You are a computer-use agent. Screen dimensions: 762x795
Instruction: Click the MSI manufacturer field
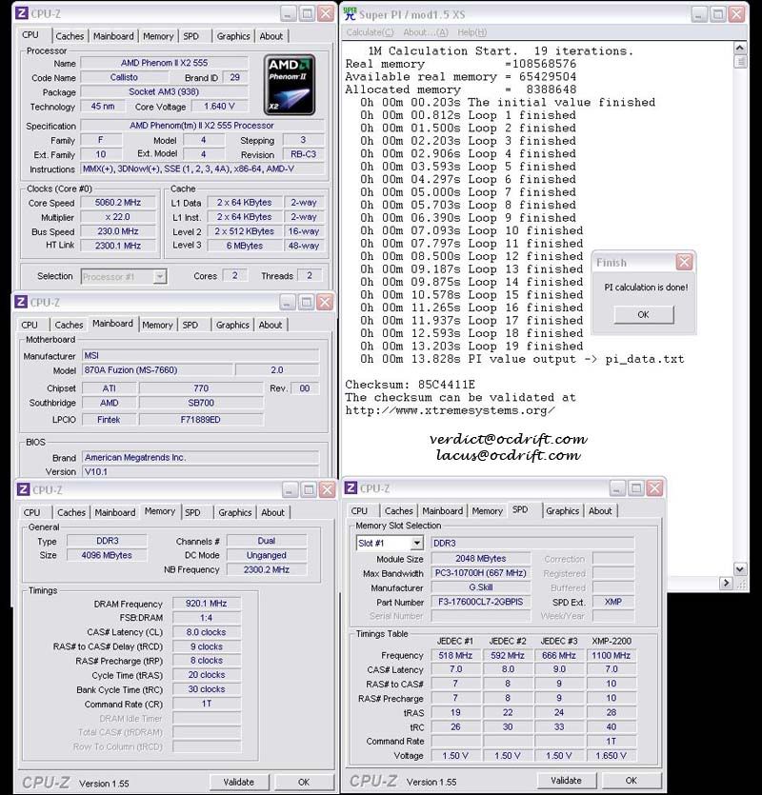[x=200, y=355]
